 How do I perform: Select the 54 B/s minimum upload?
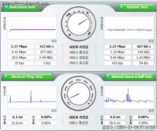pyautogui.click(x=143, y=63)
